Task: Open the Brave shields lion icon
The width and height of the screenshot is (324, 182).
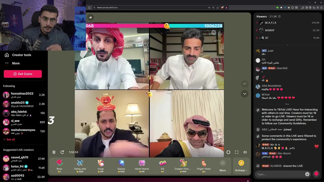Action: pos(222,8)
